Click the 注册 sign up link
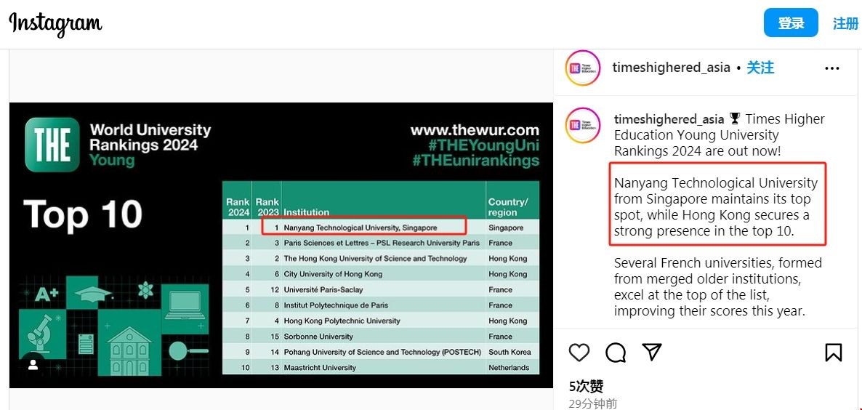Viewport: 862px width, 410px height. click(845, 23)
